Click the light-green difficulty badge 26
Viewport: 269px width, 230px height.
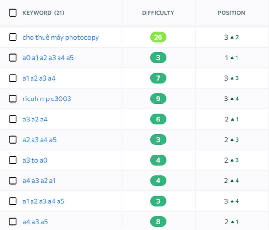coord(158,37)
